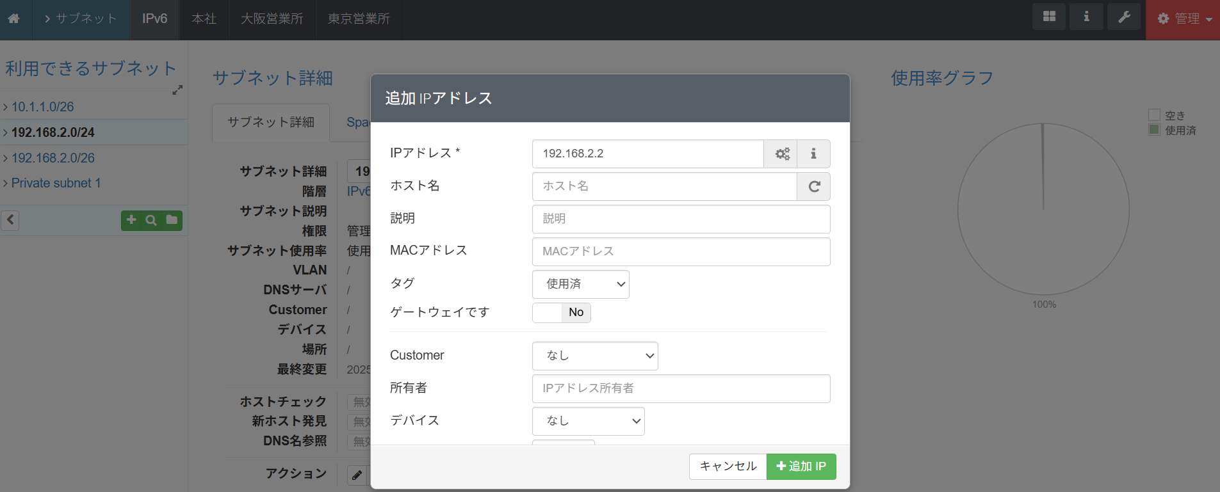Click the green 追加 IP button

[x=801, y=466]
